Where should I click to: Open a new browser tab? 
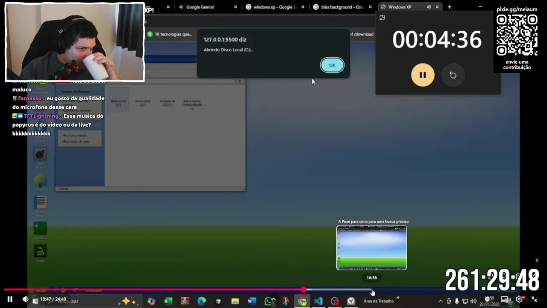tap(449, 7)
